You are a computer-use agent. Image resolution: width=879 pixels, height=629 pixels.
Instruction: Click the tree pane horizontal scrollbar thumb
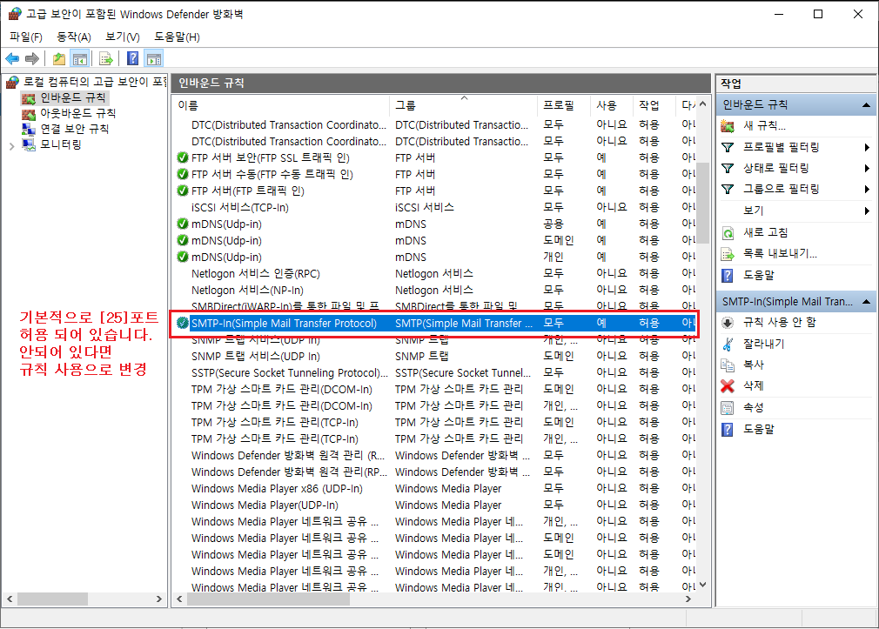pos(53,599)
